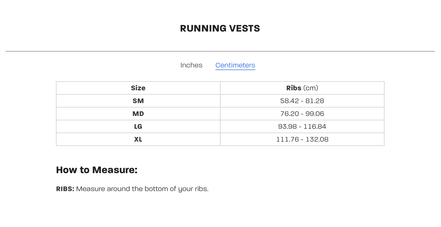
Task: Click the blue underline beneath Centimeters
Action: [x=235, y=70]
